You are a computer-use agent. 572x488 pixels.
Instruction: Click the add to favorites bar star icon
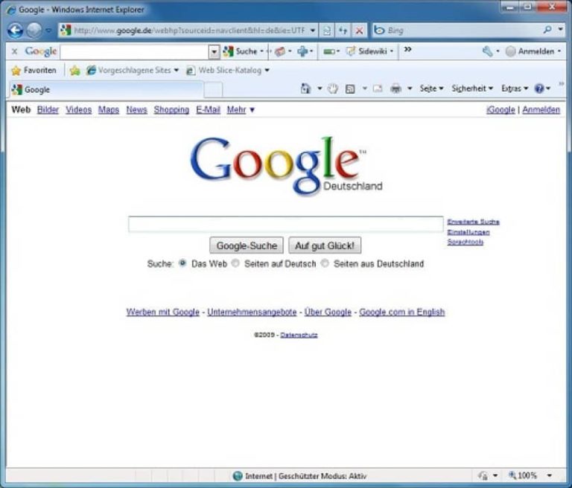pos(74,71)
